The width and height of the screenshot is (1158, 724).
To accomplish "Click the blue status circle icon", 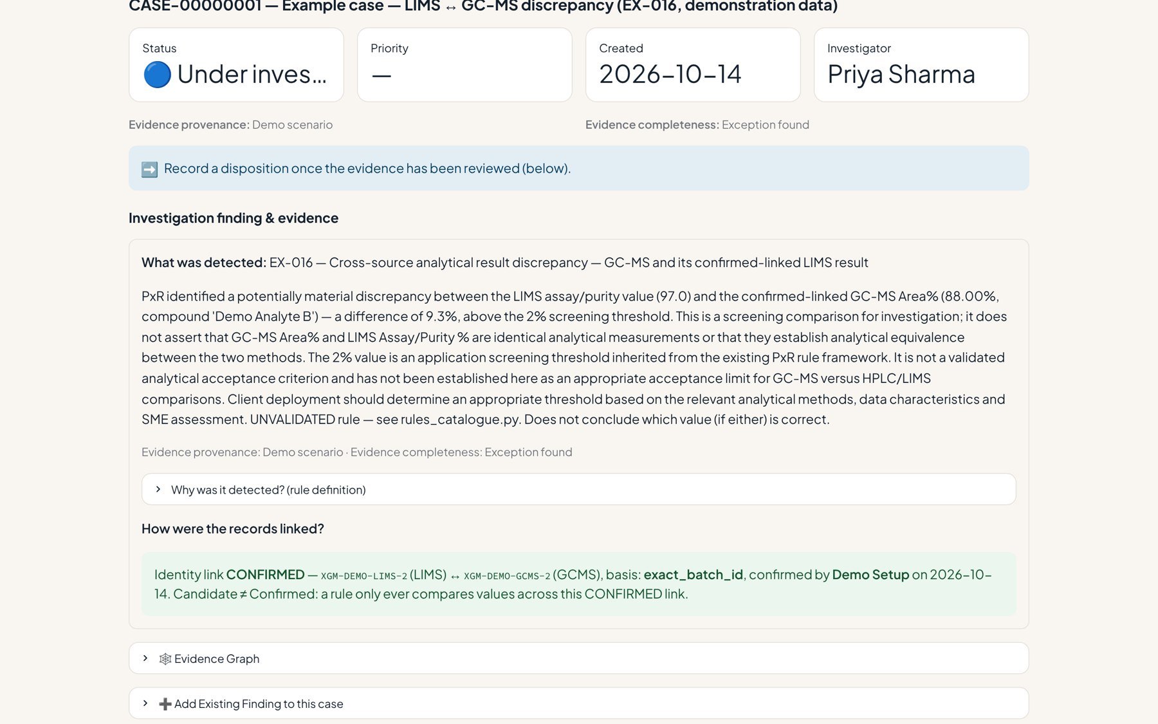I will pos(157,75).
